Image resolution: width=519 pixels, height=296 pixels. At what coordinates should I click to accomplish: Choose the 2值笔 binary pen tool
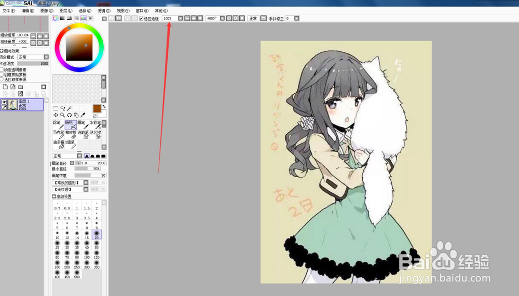click(71, 145)
